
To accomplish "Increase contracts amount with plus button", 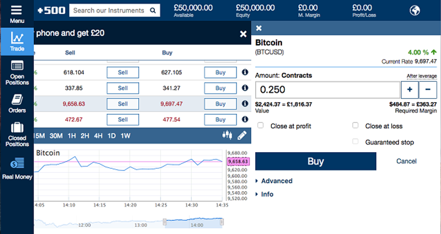I will point(410,89).
